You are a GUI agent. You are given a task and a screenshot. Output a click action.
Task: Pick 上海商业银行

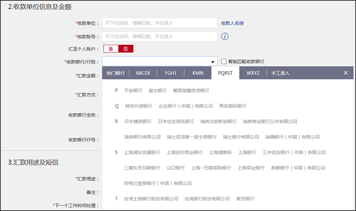(x=251, y=168)
